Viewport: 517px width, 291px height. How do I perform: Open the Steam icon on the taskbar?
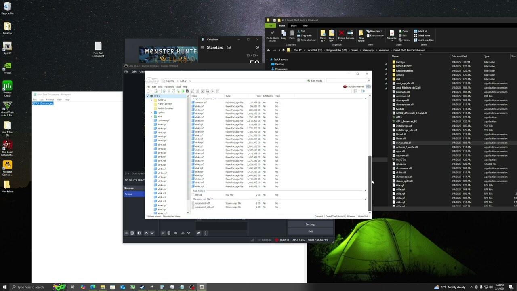point(142,287)
